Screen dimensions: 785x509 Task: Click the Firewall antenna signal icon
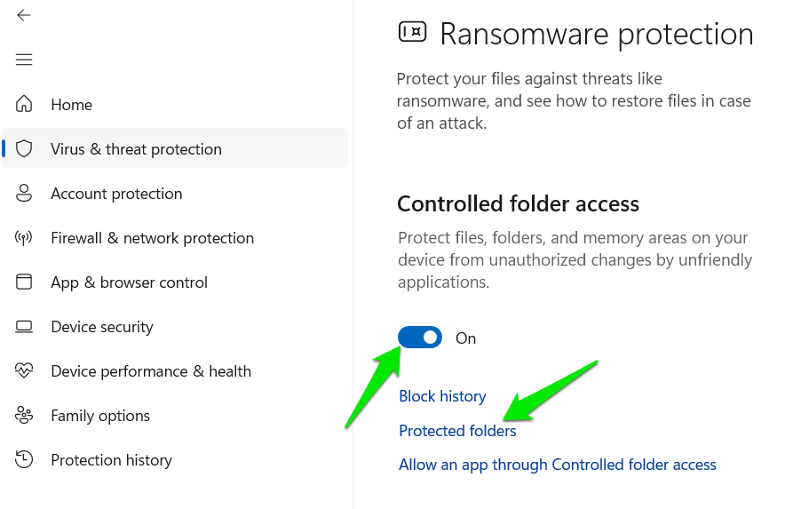tap(24, 237)
